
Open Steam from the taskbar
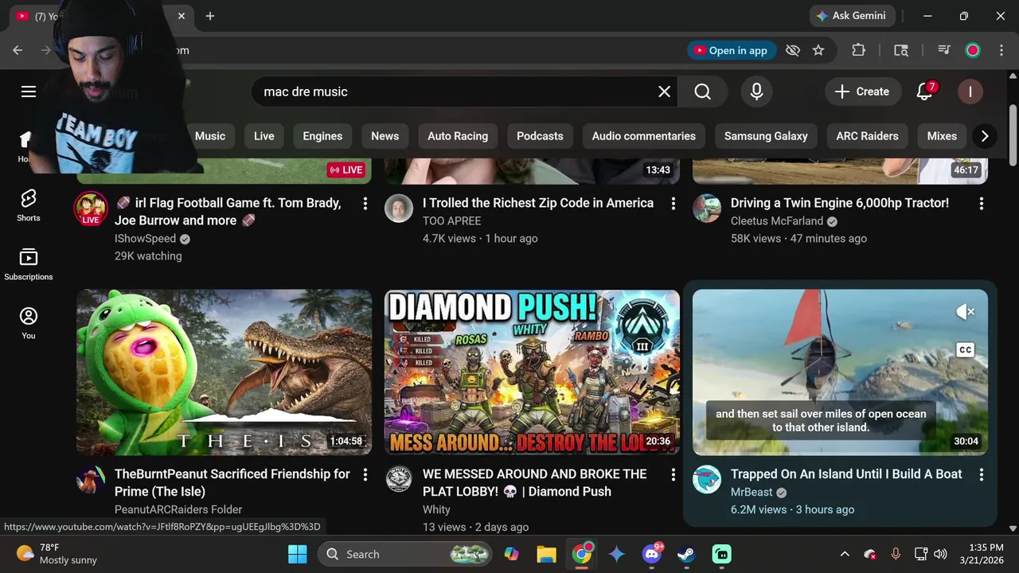coord(685,554)
